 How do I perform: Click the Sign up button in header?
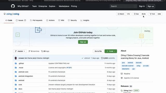tap(151, 6)
